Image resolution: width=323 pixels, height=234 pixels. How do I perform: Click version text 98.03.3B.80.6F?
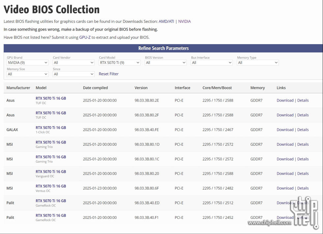147,188
